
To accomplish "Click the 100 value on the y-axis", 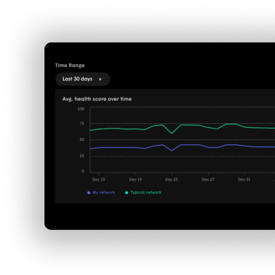I will (81, 109).
